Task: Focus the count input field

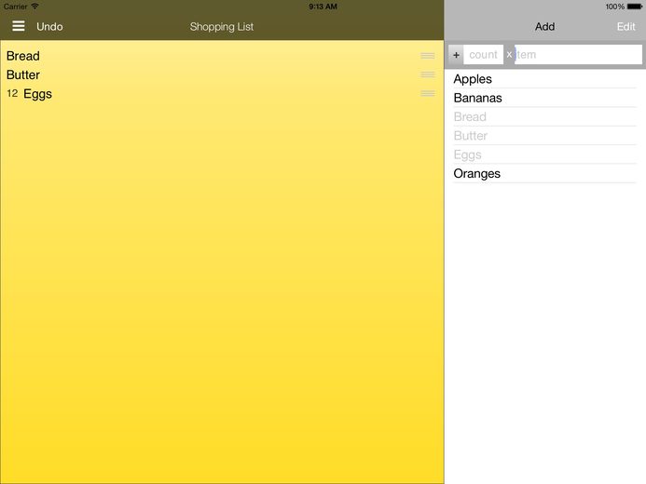Action: point(483,55)
